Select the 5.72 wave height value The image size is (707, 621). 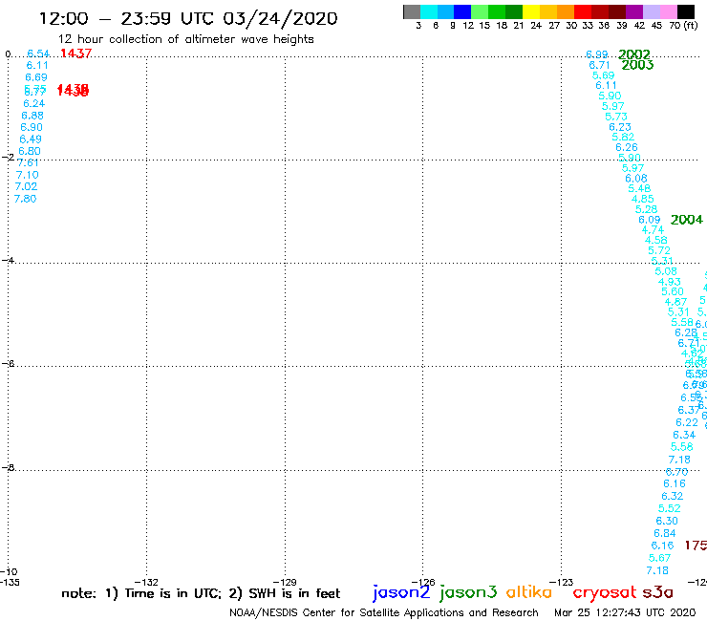click(x=659, y=250)
